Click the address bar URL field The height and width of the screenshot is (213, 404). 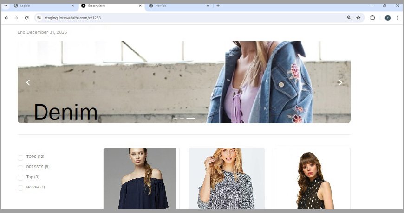[x=186, y=18]
